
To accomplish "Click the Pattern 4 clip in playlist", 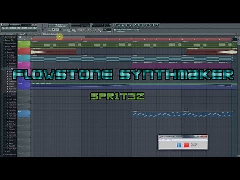I will 156,114.
